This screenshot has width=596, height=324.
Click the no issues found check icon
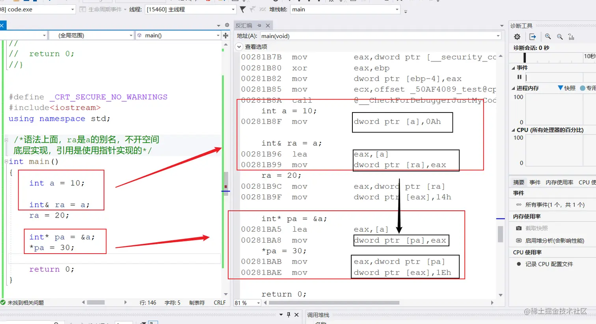tap(3, 302)
